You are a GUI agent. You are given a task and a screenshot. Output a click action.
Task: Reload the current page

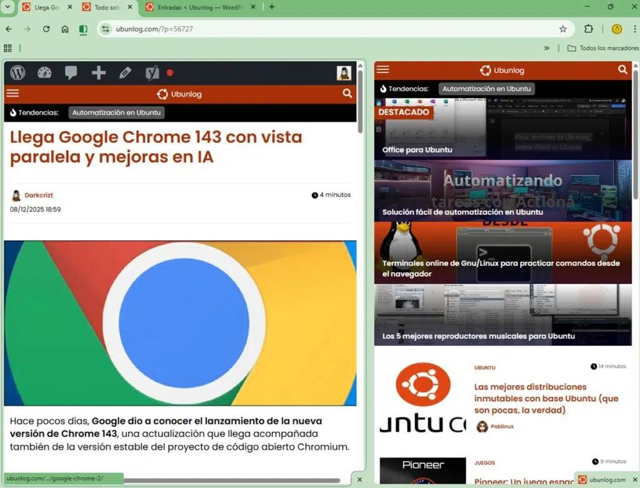coord(46,29)
